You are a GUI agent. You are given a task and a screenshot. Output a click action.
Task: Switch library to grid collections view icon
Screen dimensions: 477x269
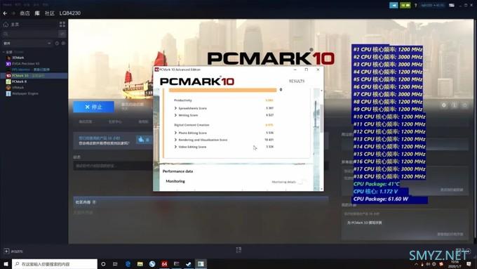[62, 25]
